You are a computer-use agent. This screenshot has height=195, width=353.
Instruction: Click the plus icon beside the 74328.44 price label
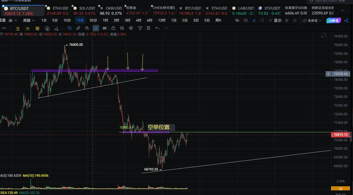point(329,74)
